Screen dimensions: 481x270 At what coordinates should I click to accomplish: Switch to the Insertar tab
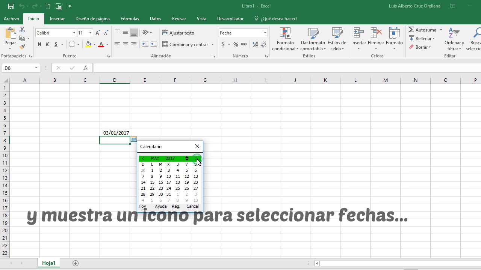click(x=57, y=19)
